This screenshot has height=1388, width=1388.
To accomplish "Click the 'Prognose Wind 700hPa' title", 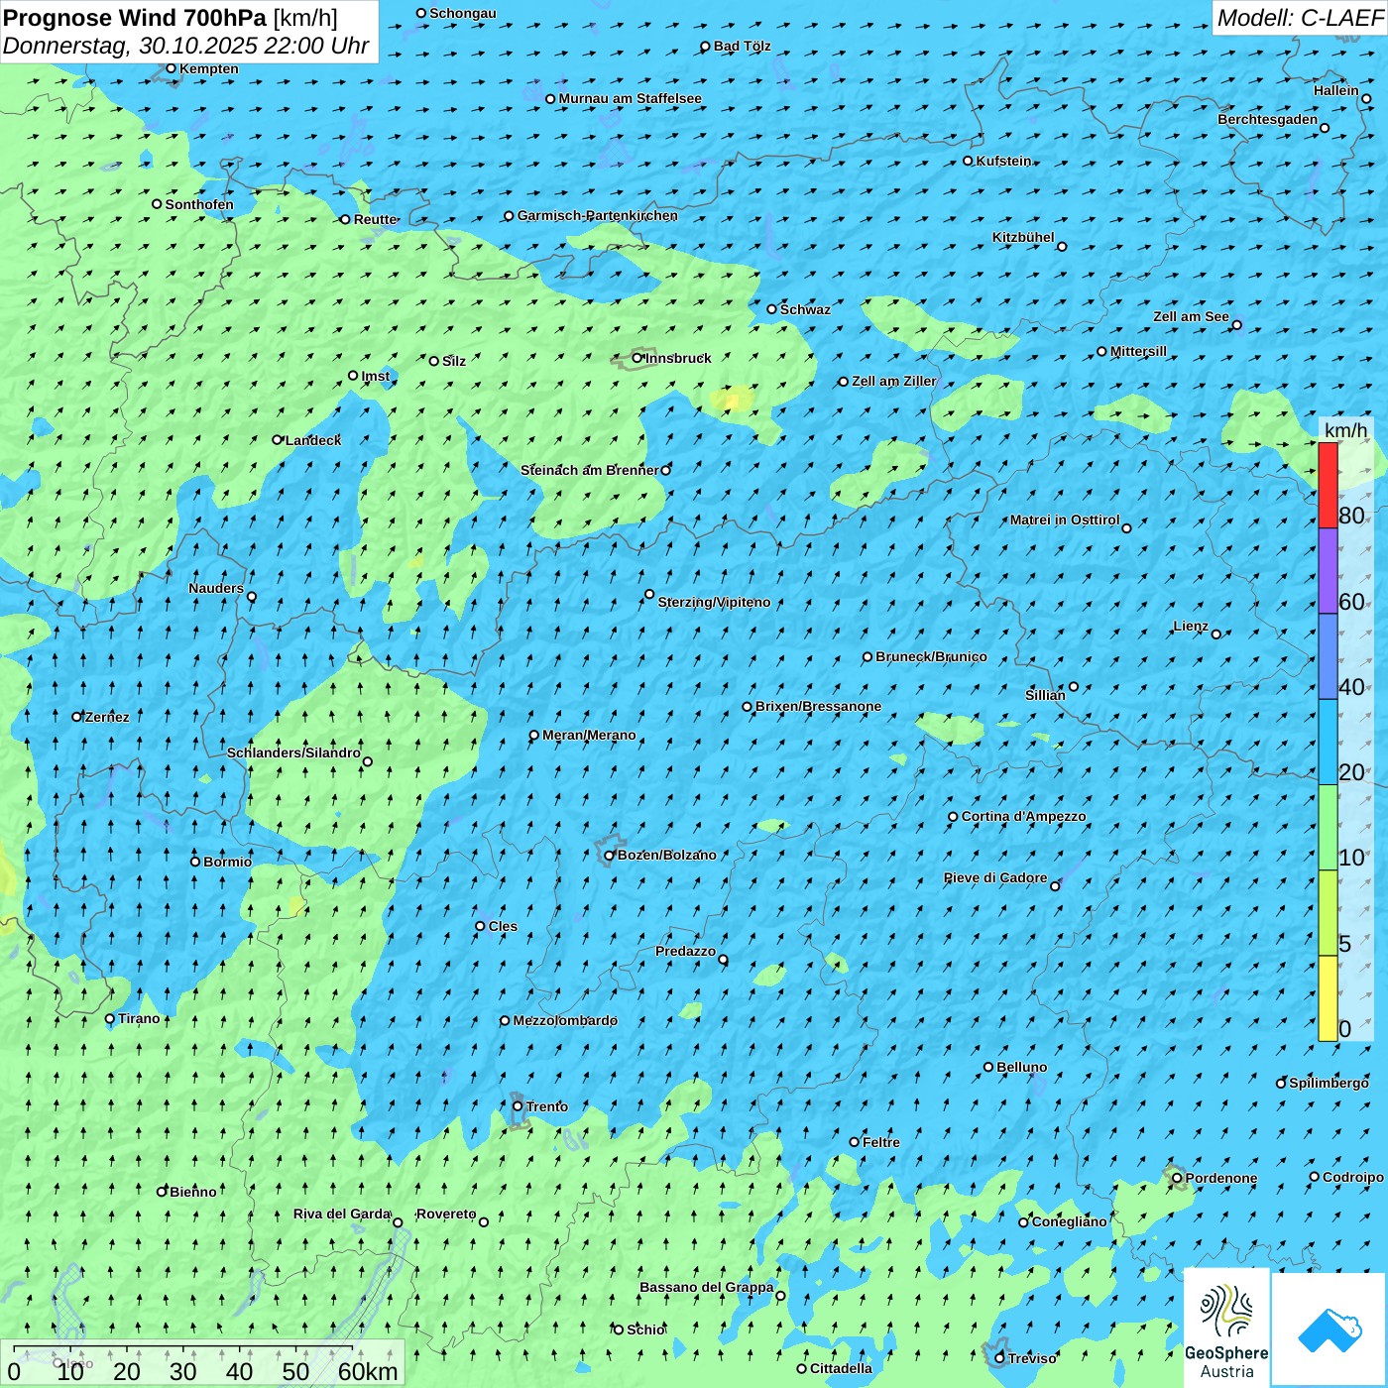I will click(x=135, y=18).
